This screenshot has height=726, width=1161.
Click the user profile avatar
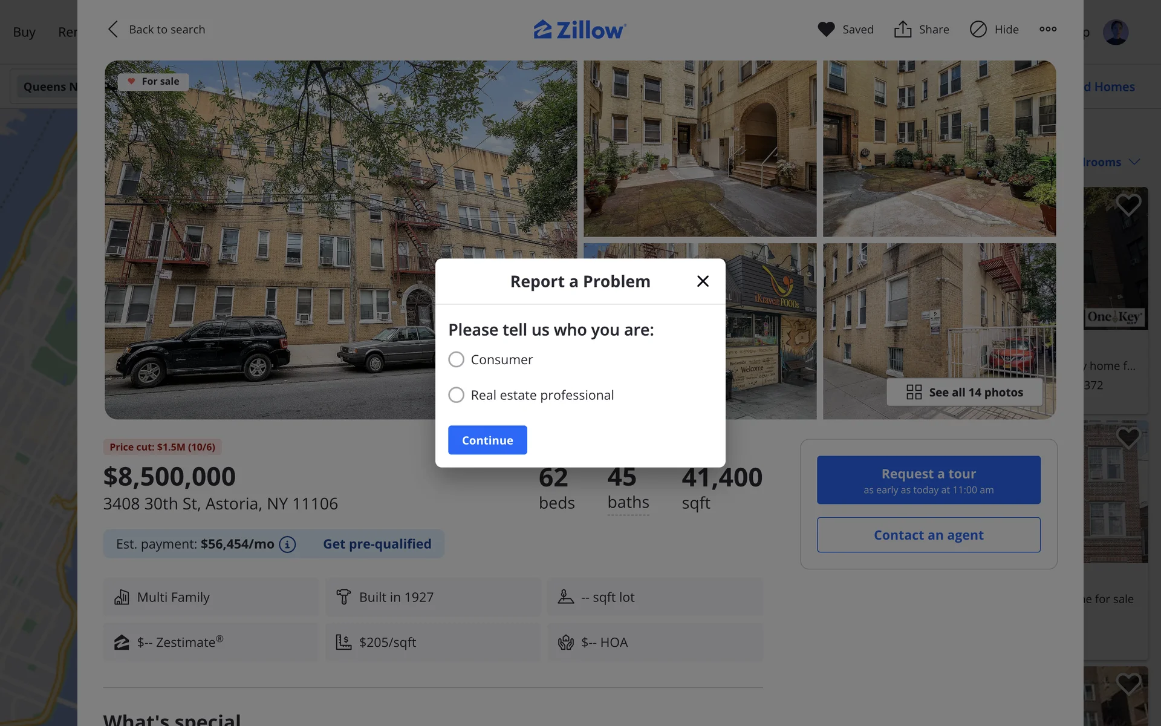point(1116,32)
